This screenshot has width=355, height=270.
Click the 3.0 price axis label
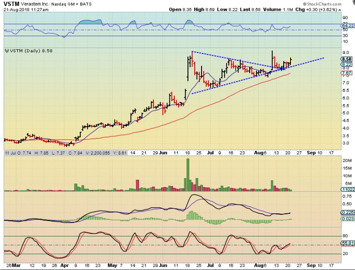pos(345,143)
